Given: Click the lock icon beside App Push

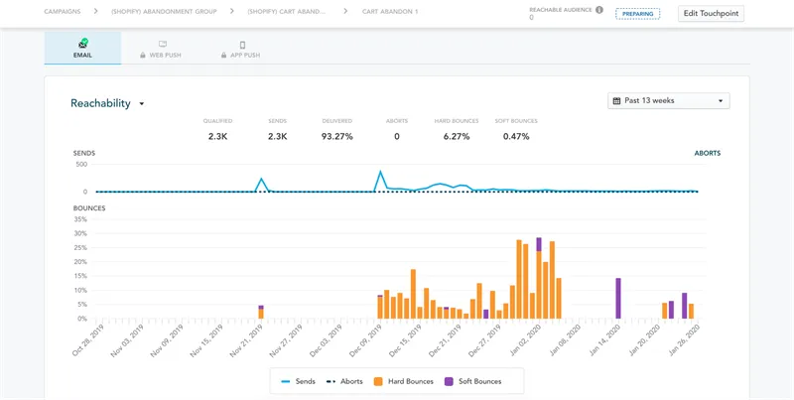Looking at the screenshot, I should (224, 56).
